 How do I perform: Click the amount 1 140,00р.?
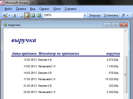coord(113,66)
